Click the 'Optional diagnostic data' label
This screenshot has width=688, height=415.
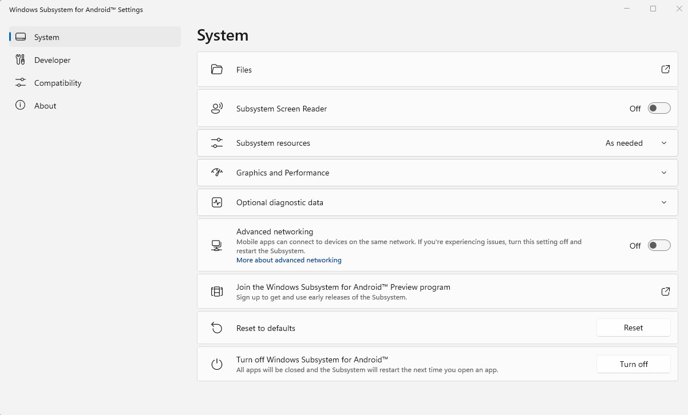click(x=279, y=202)
